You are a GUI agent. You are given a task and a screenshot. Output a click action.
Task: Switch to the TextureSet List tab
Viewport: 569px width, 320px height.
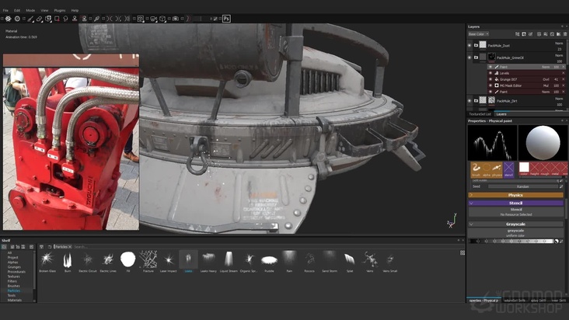479,114
